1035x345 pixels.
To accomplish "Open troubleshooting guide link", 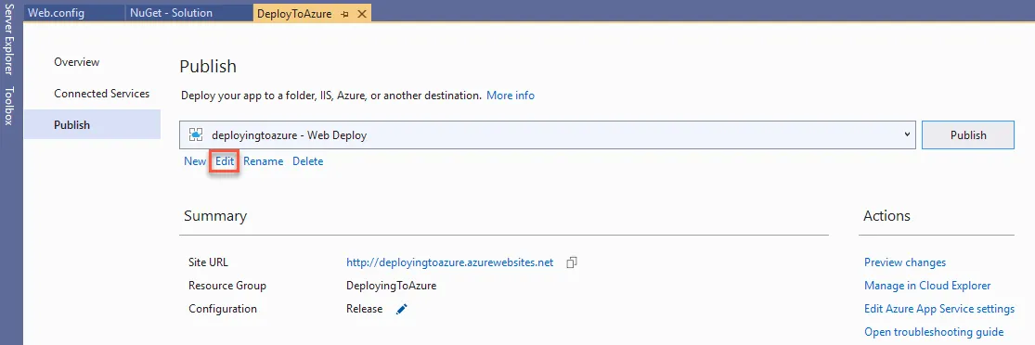I will pos(934,332).
